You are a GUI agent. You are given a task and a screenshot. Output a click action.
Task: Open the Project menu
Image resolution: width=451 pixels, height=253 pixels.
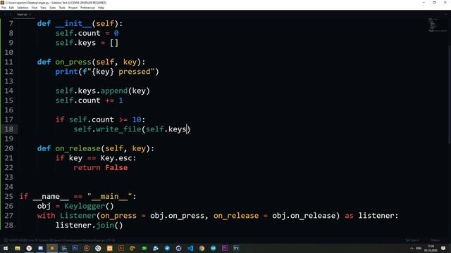tap(73, 8)
